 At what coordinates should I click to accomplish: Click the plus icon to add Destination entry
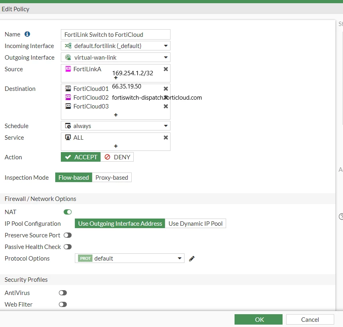116,115
